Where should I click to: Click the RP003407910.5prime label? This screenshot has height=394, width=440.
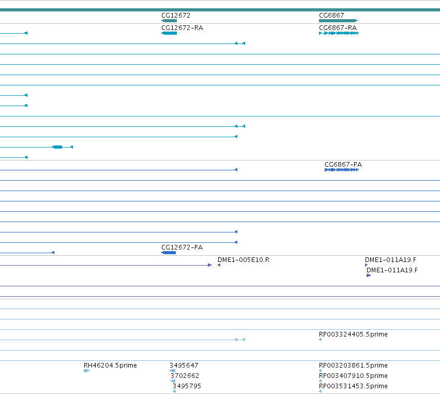tap(353, 376)
